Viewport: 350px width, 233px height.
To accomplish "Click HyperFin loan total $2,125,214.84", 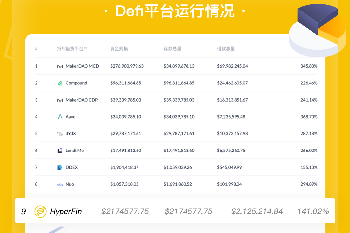I will (257, 211).
